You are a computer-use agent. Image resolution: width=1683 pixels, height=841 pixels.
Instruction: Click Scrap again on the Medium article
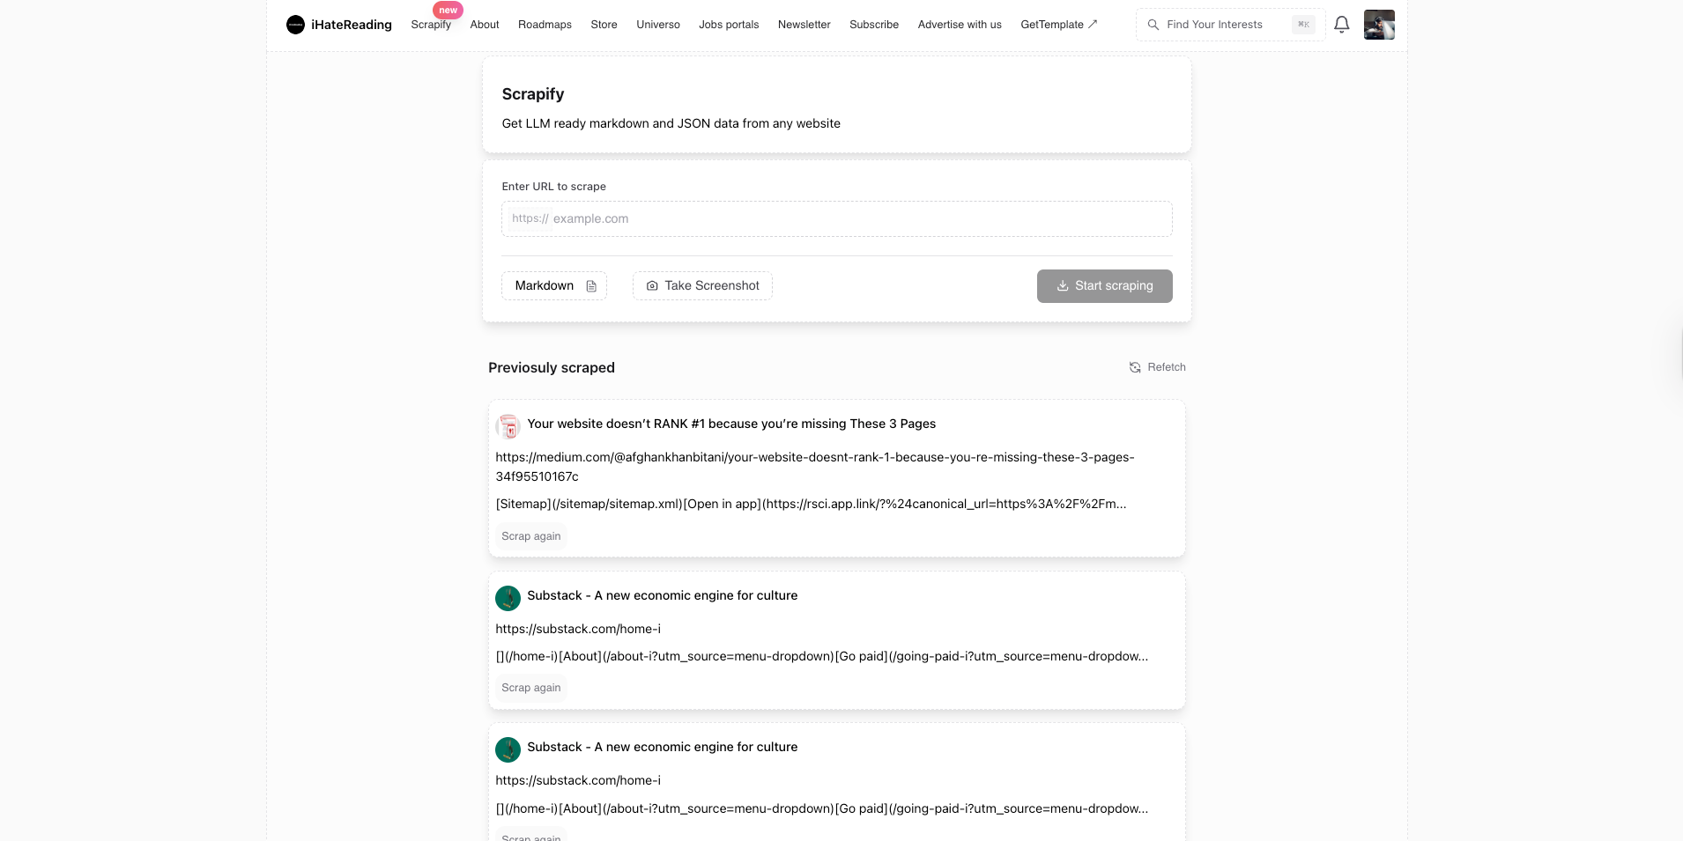point(530,536)
